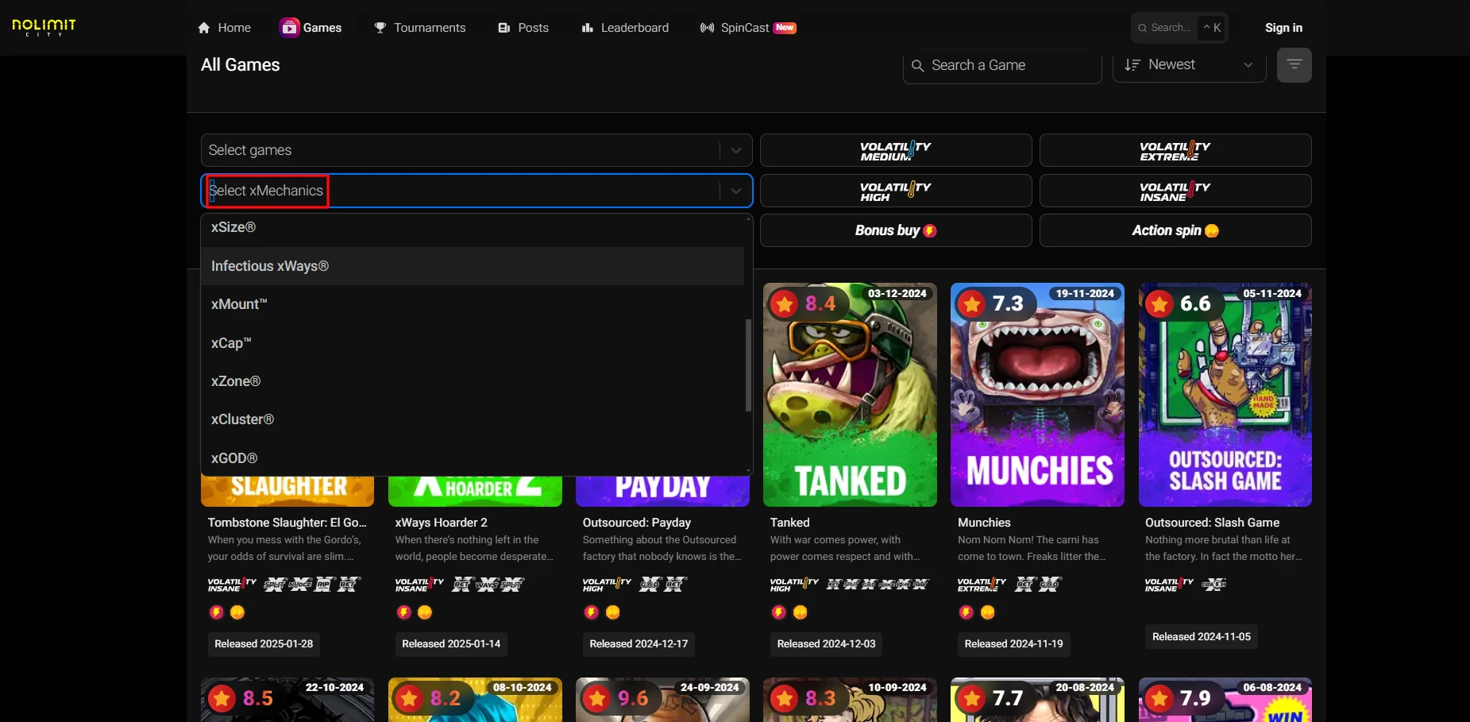Click the 8.4 rating star on Tanked
This screenshot has width=1470, height=722.
(x=785, y=303)
